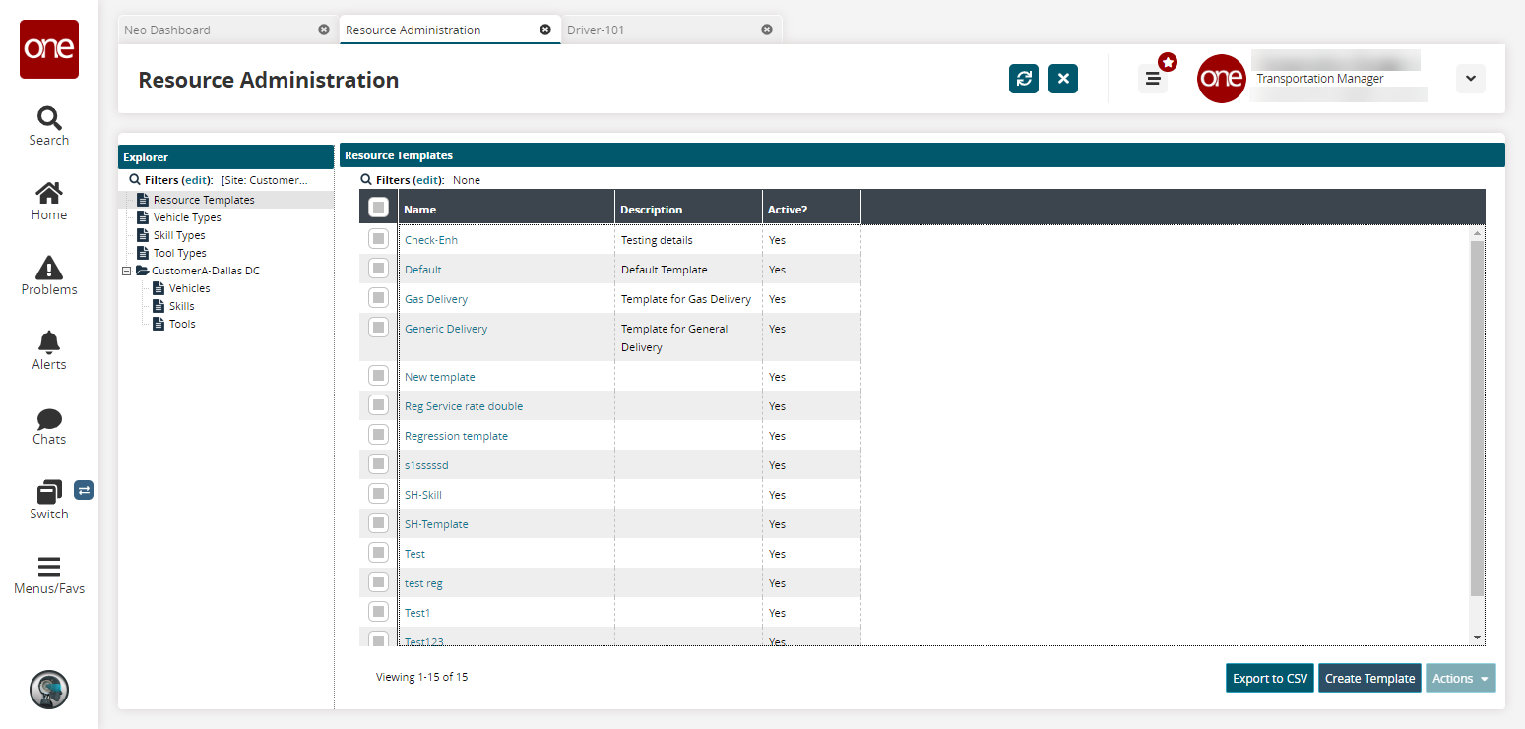Click the Explorer filters magnifier icon

pos(135,180)
